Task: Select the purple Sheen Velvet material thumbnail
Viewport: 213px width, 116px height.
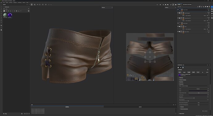Action: click(x=10, y=15)
